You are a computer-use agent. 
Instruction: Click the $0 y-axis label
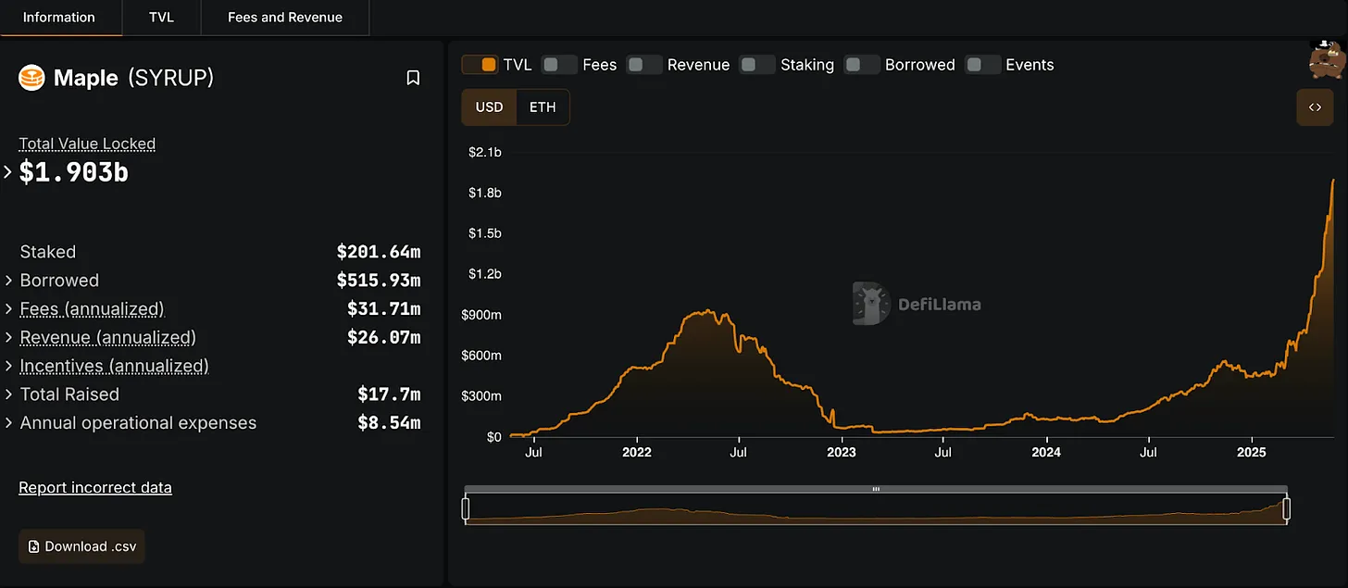[x=494, y=437]
